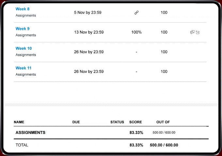
Task: Click the DUE column header
Action: pyautogui.click(x=76, y=122)
